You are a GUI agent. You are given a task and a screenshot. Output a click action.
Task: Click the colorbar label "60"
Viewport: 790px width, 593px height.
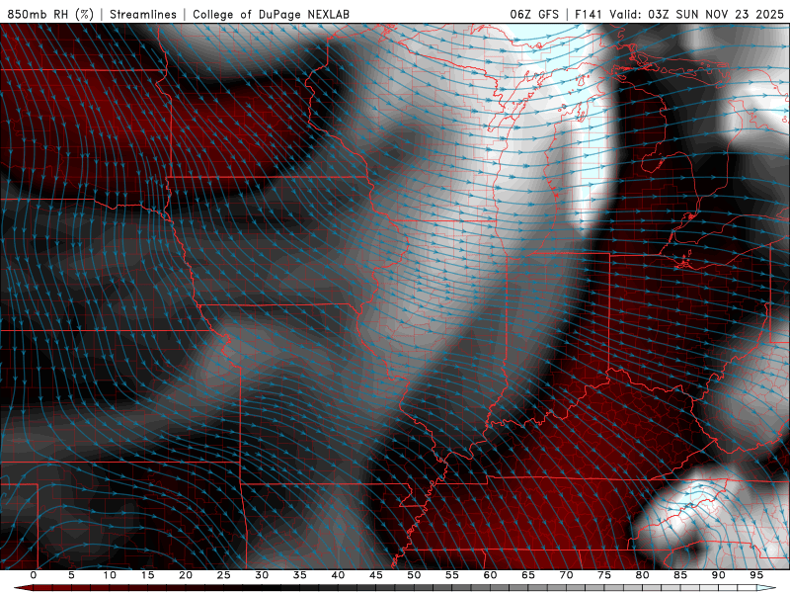[490, 575]
